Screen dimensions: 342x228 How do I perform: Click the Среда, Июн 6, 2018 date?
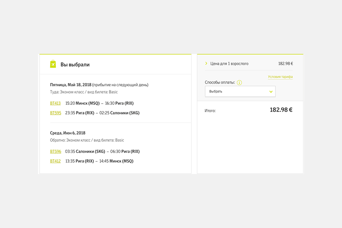pyautogui.click(x=68, y=133)
